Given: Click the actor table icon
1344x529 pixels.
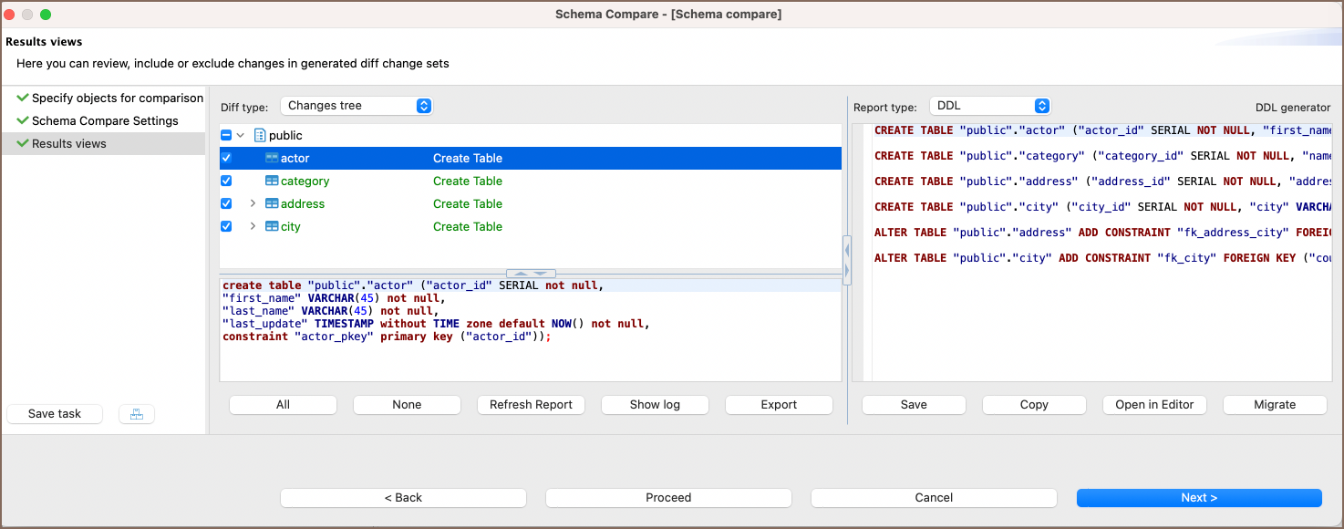Looking at the screenshot, I should [x=272, y=158].
